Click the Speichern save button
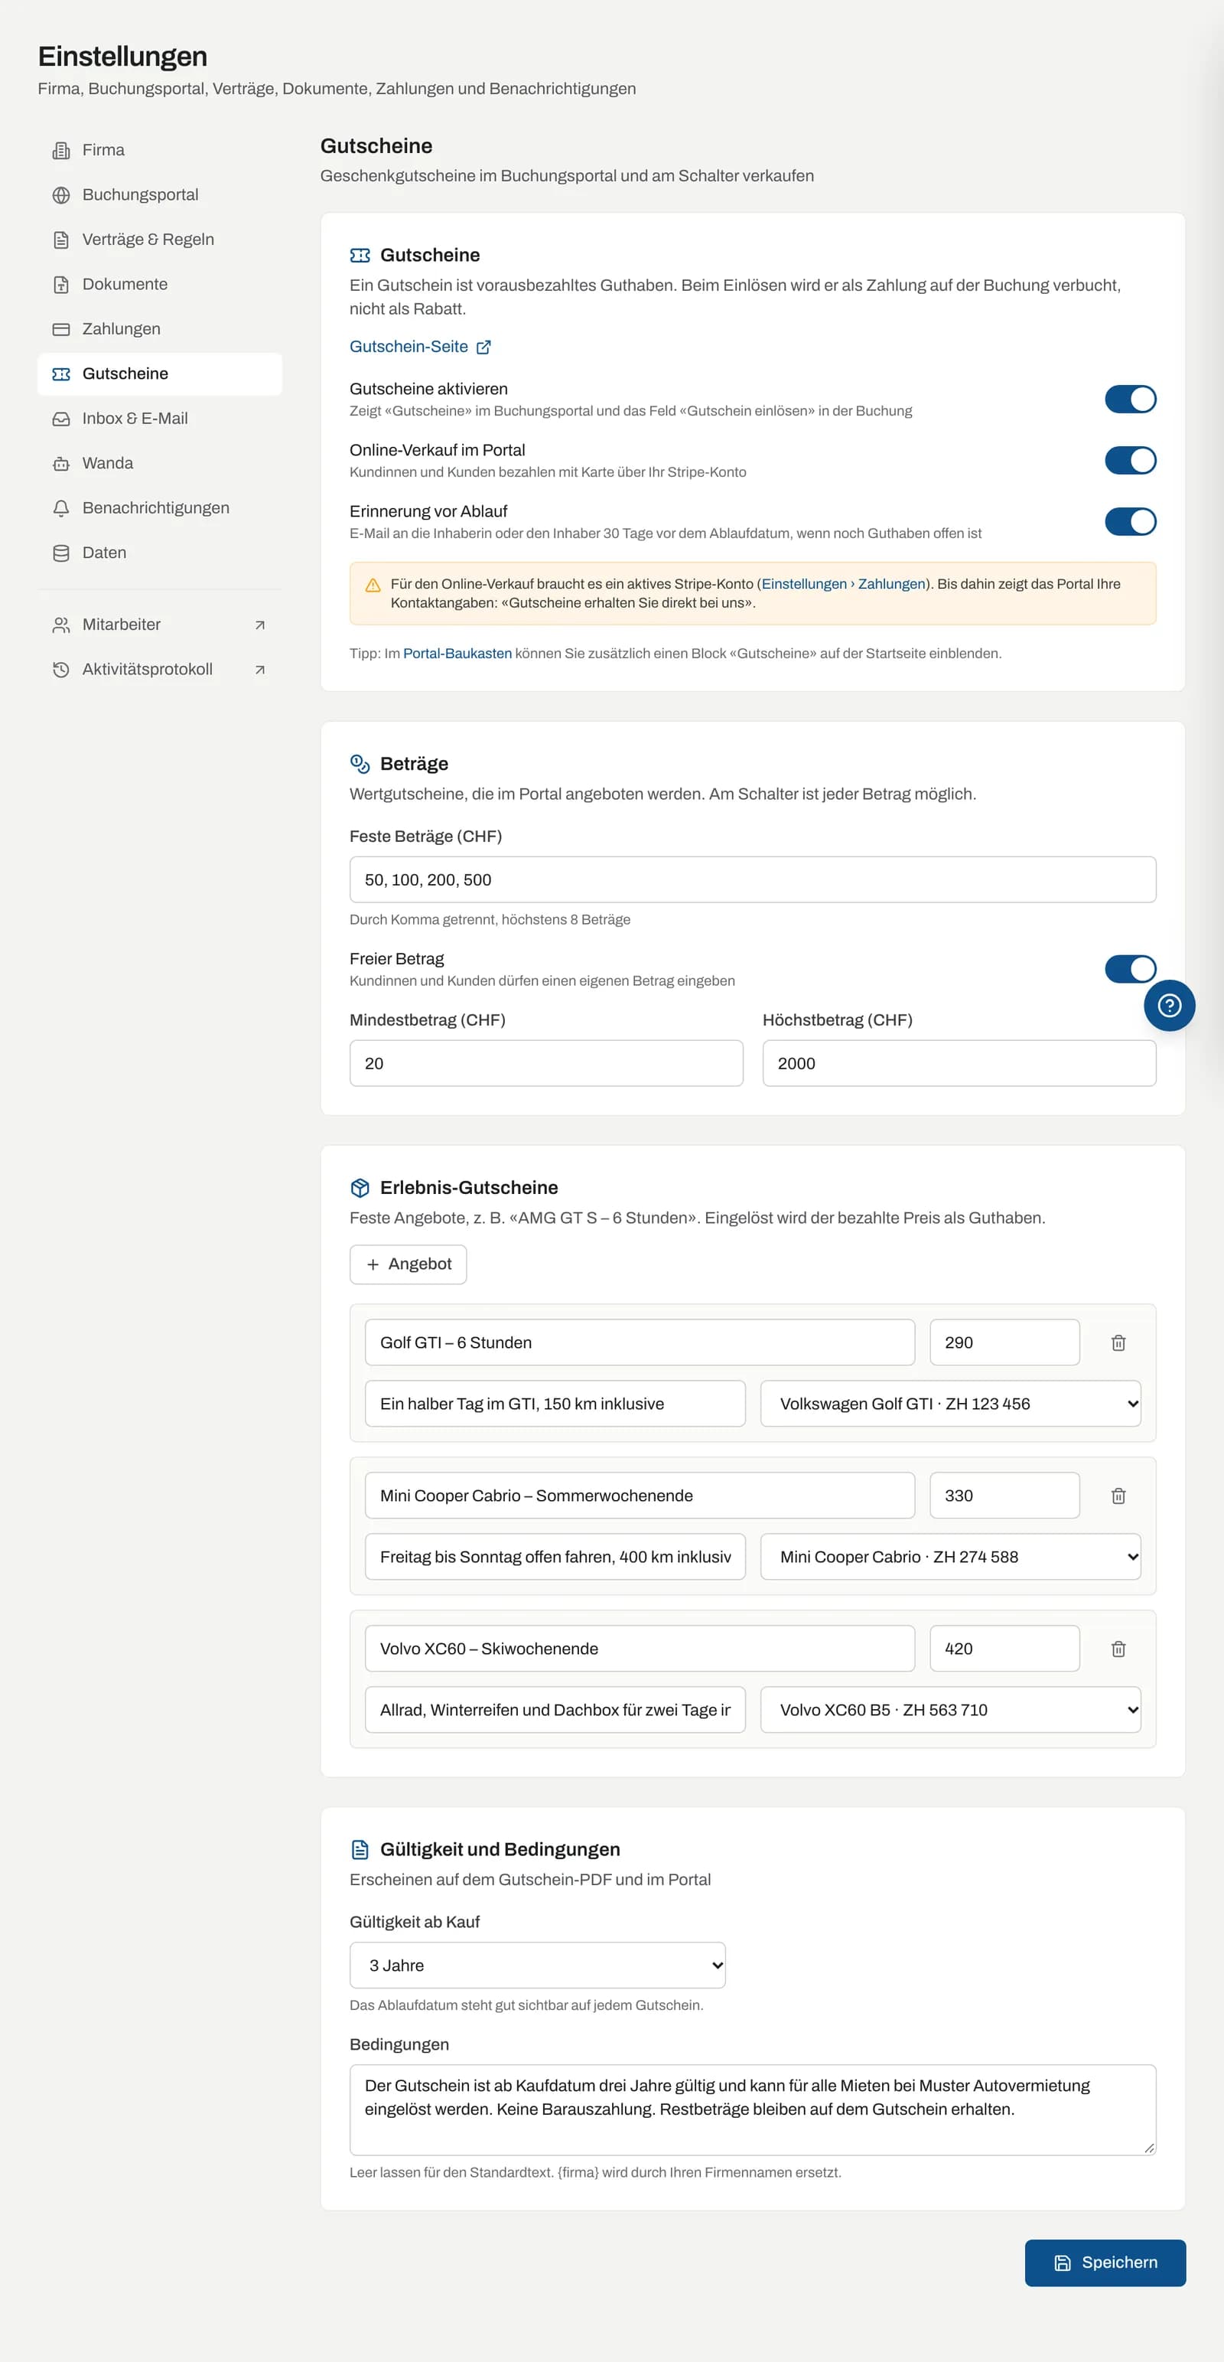This screenshot has width=1224, height=2362. [x=1105, y=2263]
